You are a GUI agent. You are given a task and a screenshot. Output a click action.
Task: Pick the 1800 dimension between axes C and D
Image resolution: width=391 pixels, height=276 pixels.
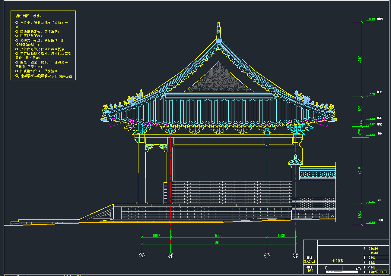pos(281,236)
